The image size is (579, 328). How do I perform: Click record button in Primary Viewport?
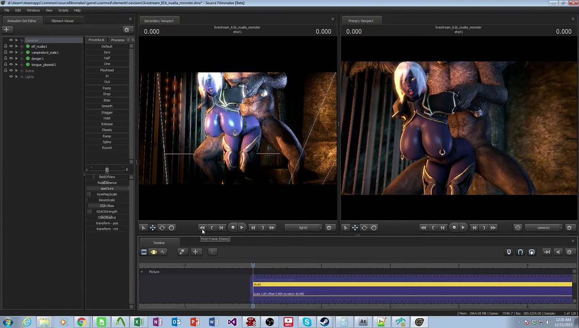tap(454, 228)
